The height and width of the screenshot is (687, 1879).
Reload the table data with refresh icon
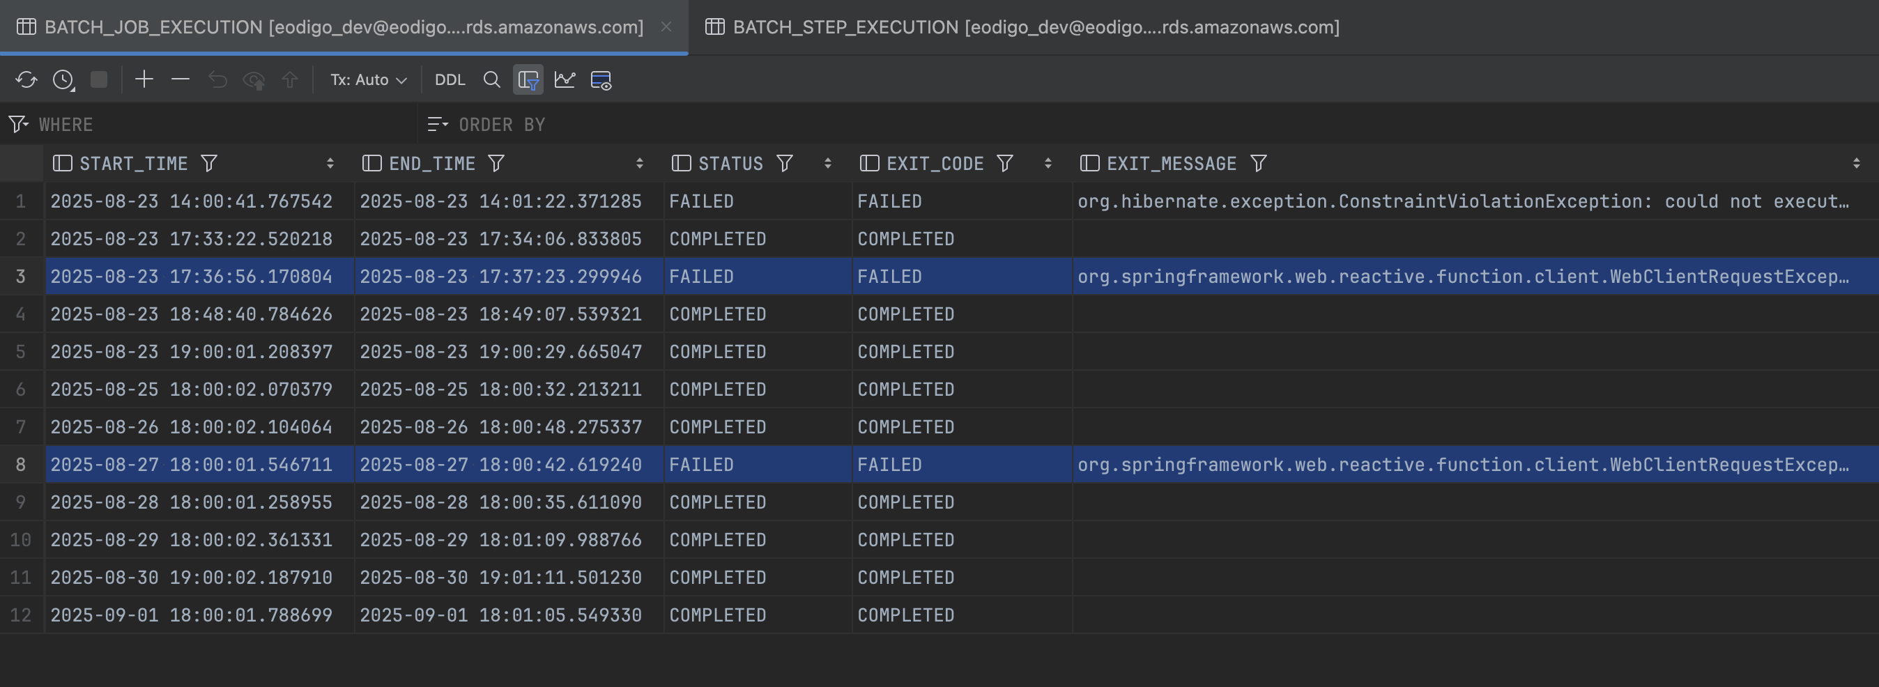(26, 79)
